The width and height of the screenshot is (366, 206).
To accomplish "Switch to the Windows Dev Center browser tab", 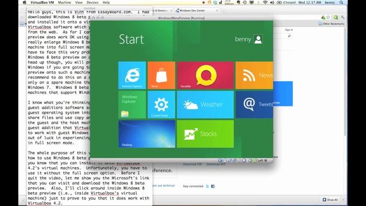I will pos(197,10).
